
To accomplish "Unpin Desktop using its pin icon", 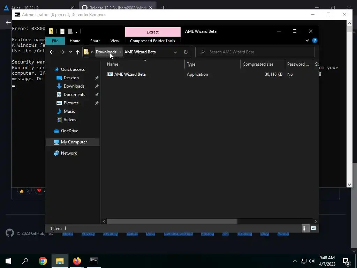I will coord(97,78).
